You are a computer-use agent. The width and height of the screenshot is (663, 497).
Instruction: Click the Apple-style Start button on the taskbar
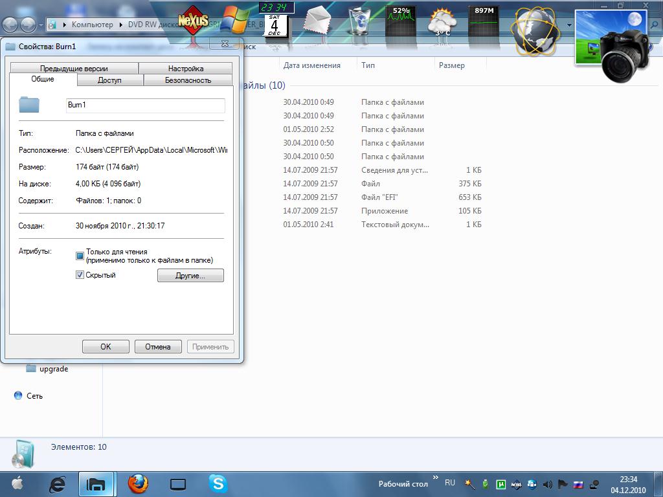coord(17,484)
